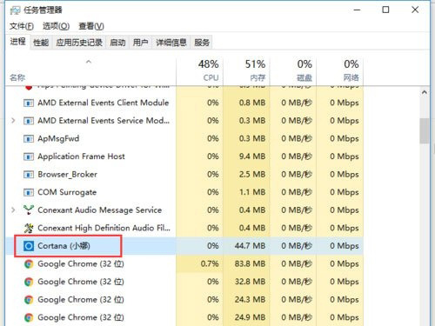Select AMD External Events Client Module name
Viewport: 435px width, 326px height.
104,103
